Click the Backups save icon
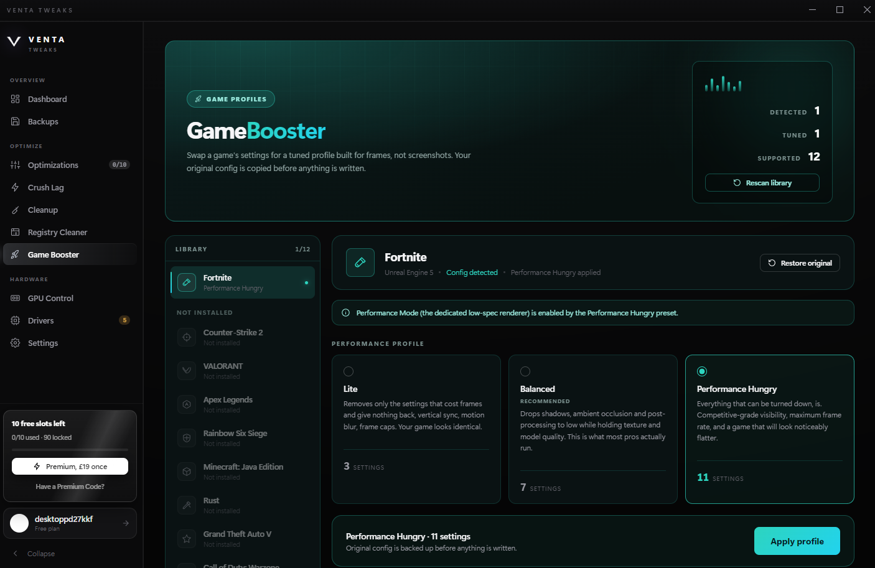This screenshot has width=875, height=568. tap(16, 121)
